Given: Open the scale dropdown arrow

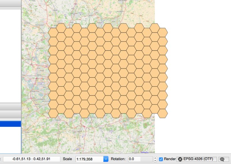Looking at the screenshot, I should pos(106,159).
